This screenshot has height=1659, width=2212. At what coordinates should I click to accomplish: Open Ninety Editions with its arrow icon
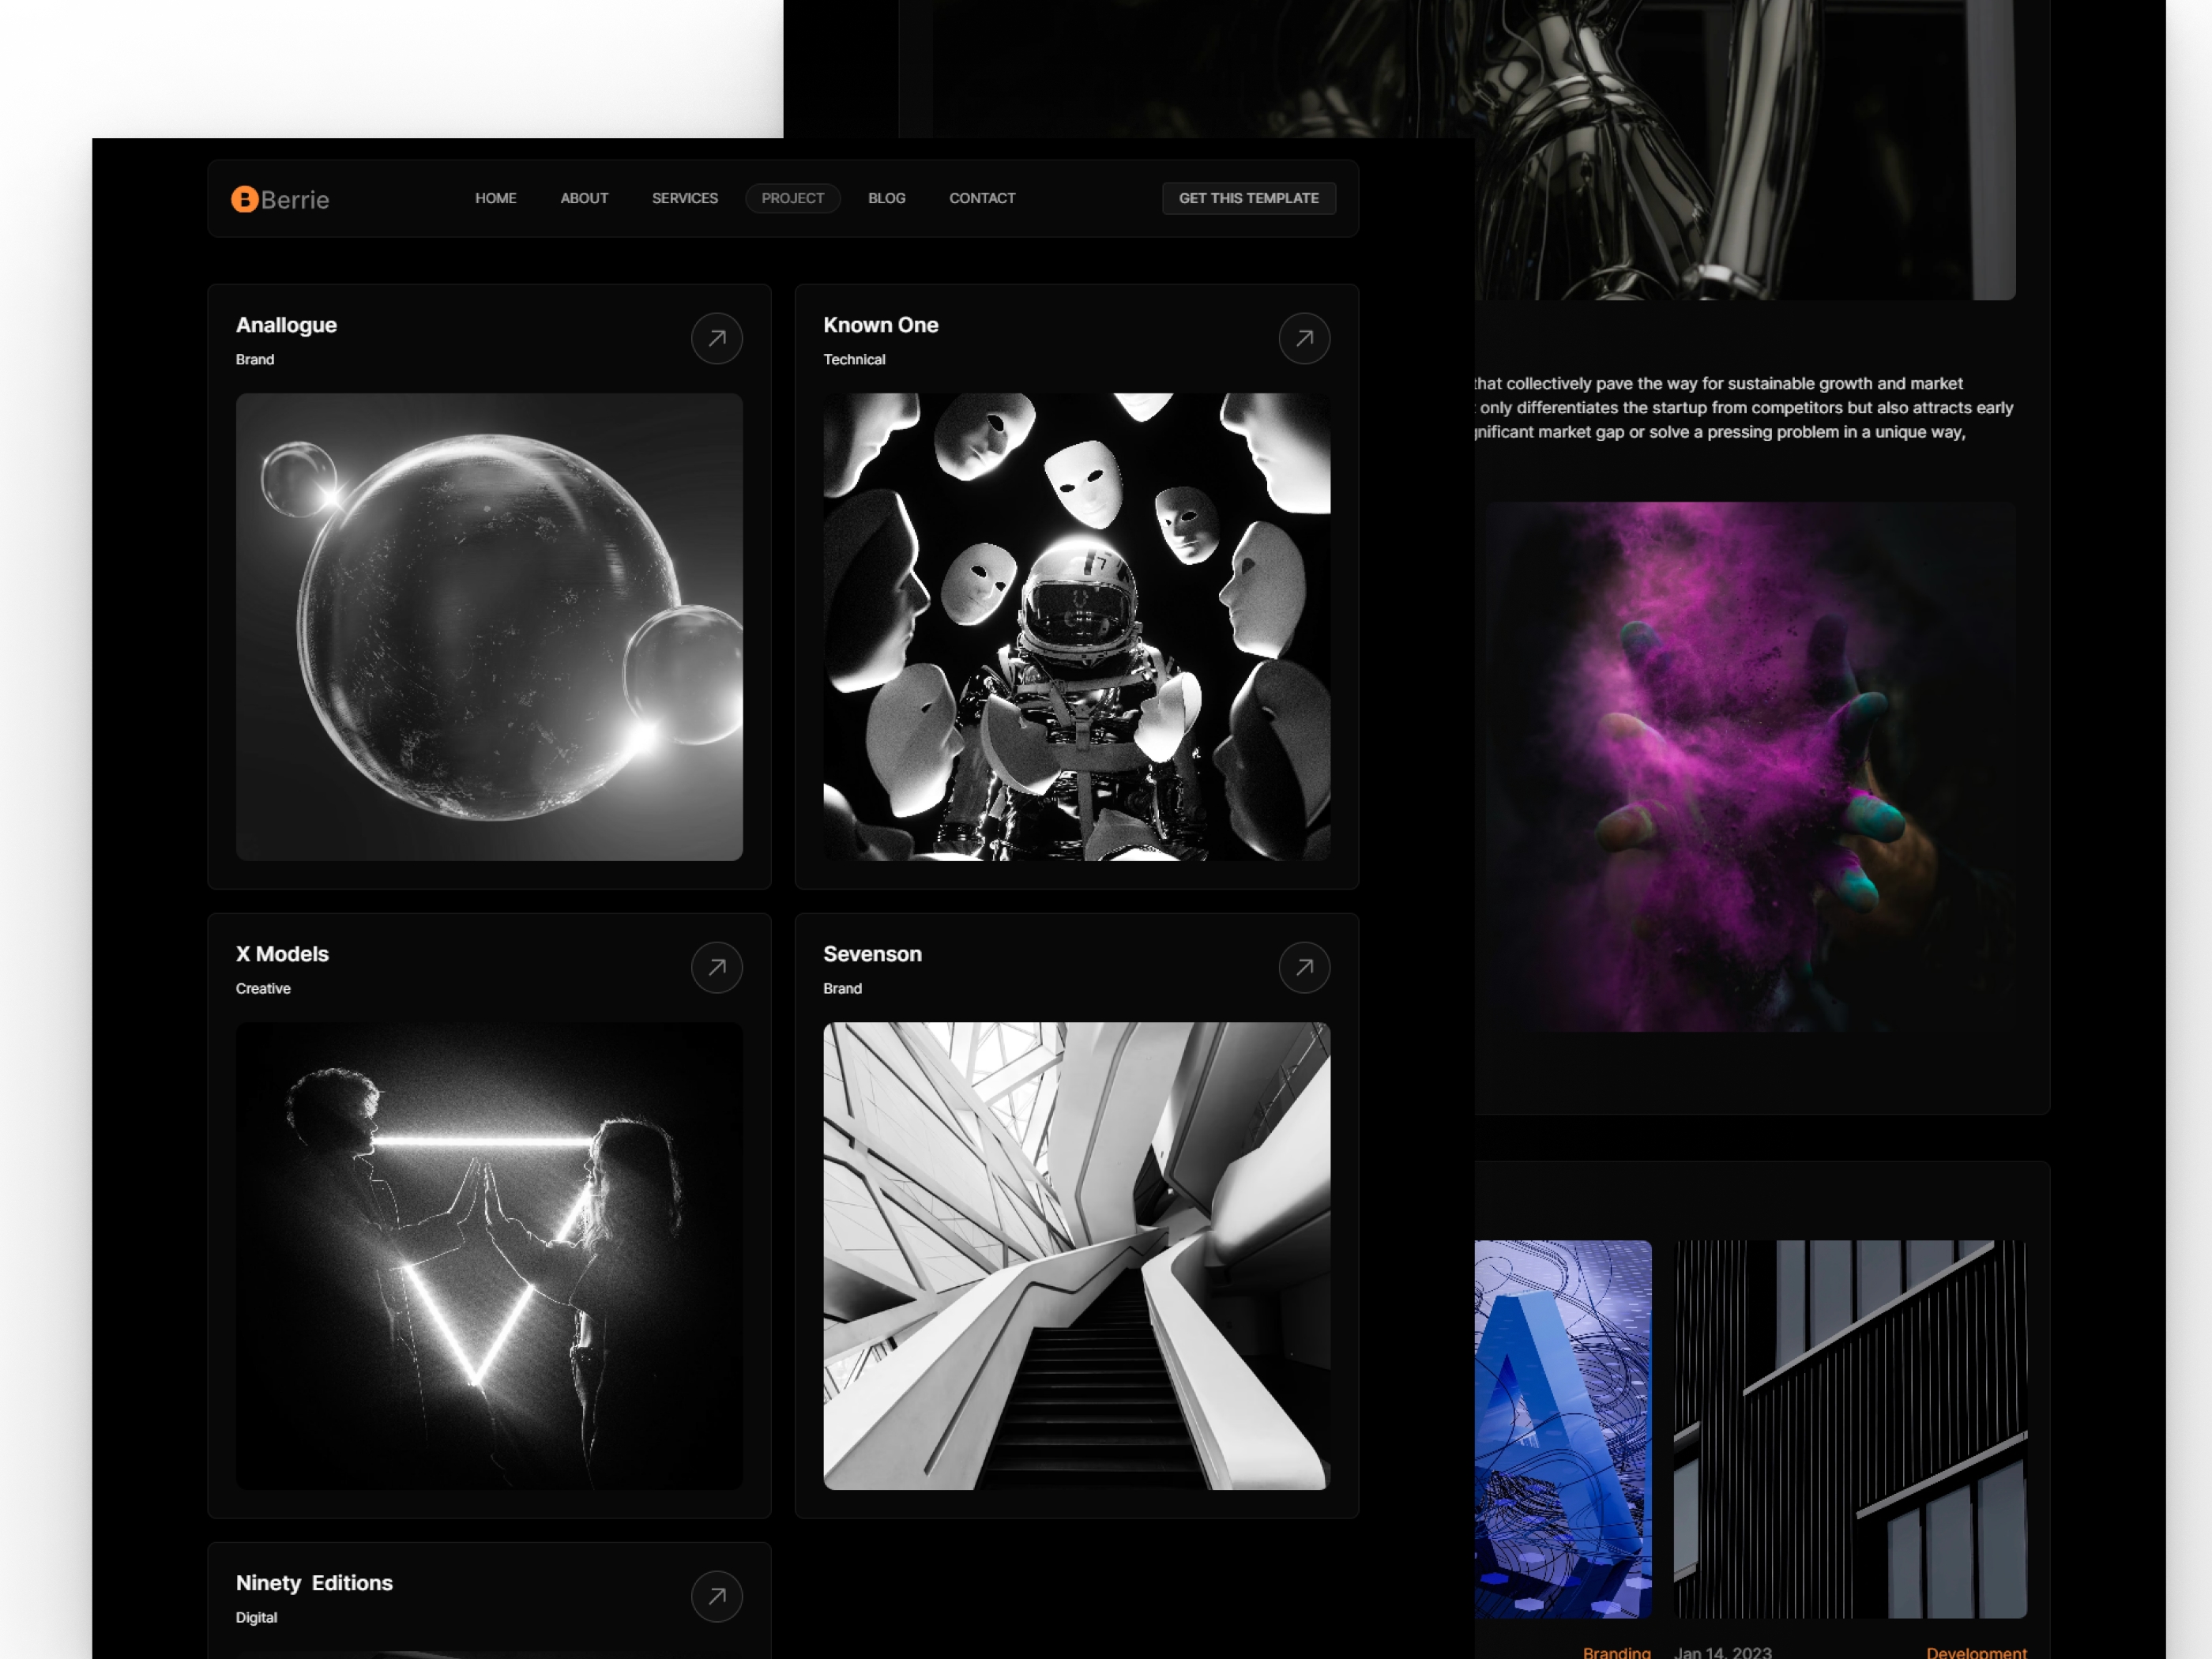click(716, 1596)
